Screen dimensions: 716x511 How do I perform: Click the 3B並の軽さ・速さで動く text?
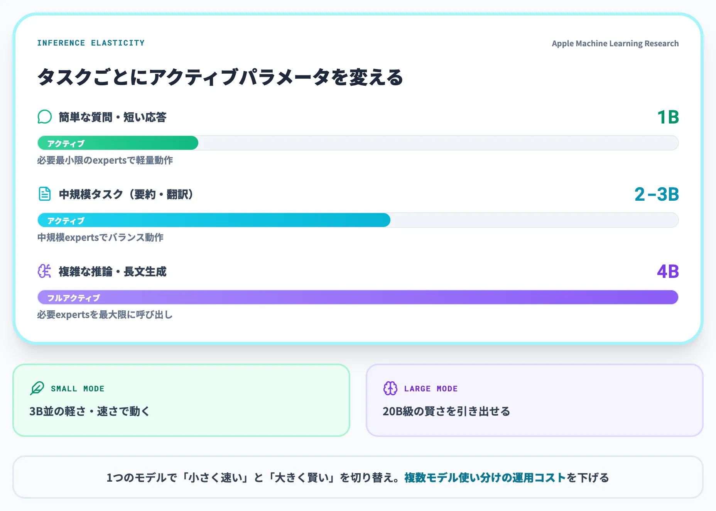(x=89, y=411)
